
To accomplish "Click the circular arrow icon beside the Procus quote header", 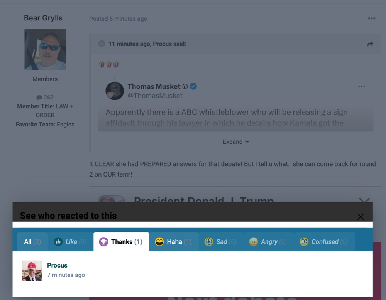I will click(x=101, y=44).
